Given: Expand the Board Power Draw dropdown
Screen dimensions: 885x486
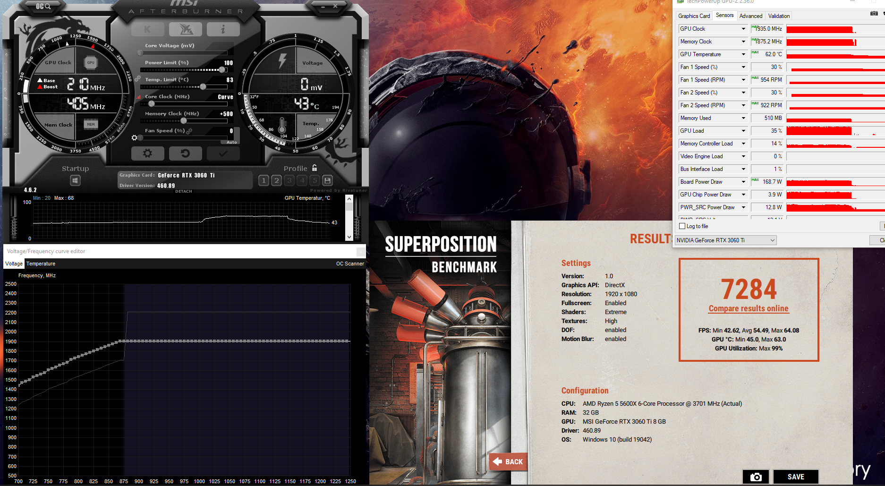Looking at the screenshot, I should [743, 182].
